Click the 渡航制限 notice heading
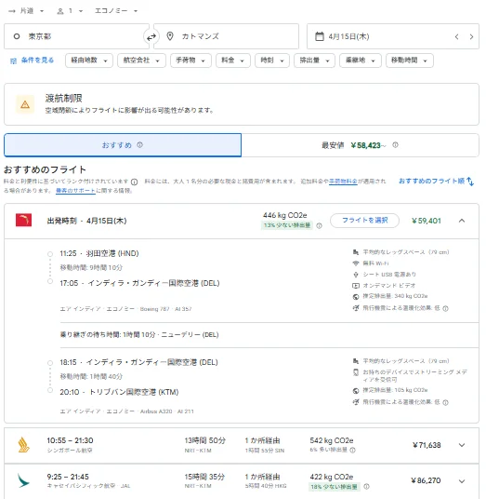 [x=63, y=98]
